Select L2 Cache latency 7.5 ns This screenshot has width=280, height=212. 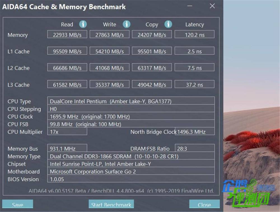195,67
